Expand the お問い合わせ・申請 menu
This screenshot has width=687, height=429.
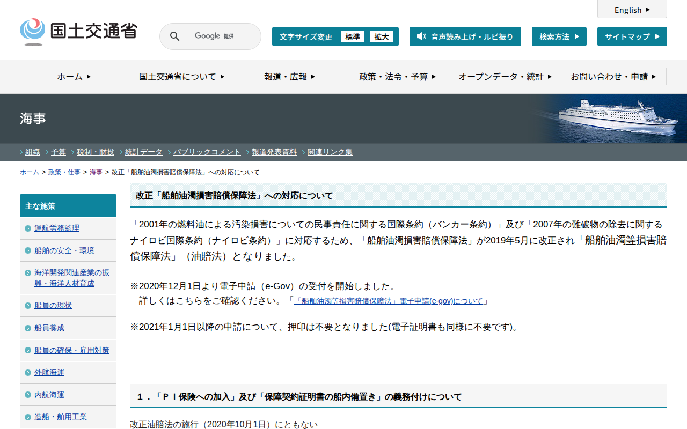click(613, 77)
